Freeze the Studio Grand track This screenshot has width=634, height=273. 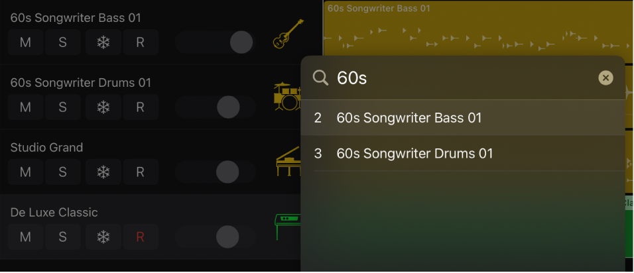[103, 172]
